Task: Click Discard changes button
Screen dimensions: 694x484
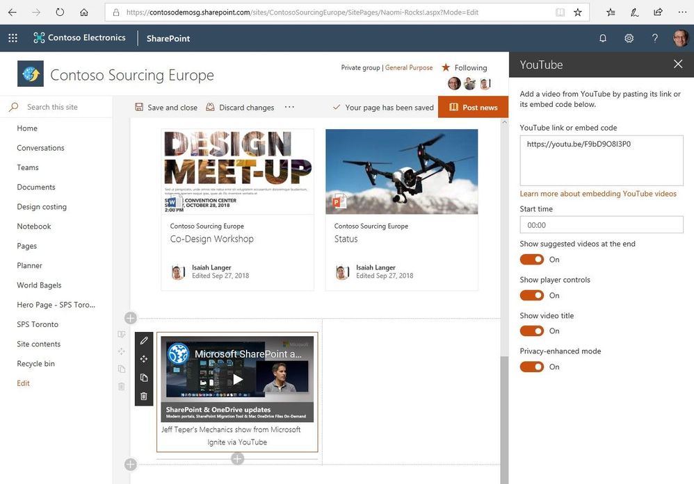Action: 240,107
